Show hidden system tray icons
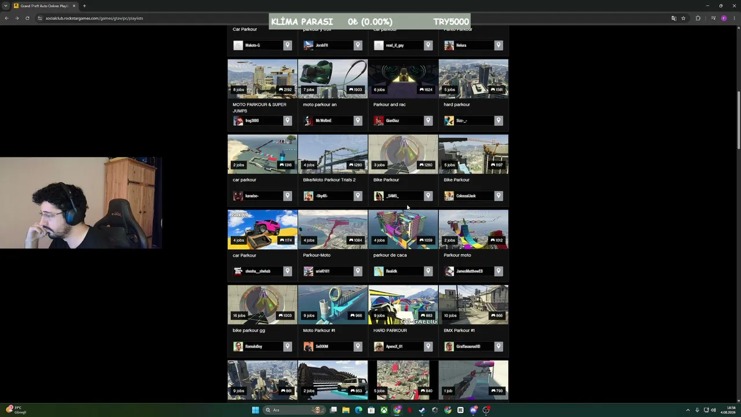 [688, 410]
